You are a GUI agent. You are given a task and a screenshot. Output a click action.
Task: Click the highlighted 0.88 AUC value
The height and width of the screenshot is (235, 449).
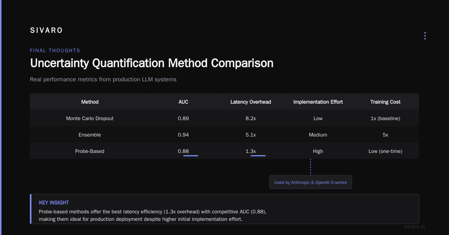(183, 151)
